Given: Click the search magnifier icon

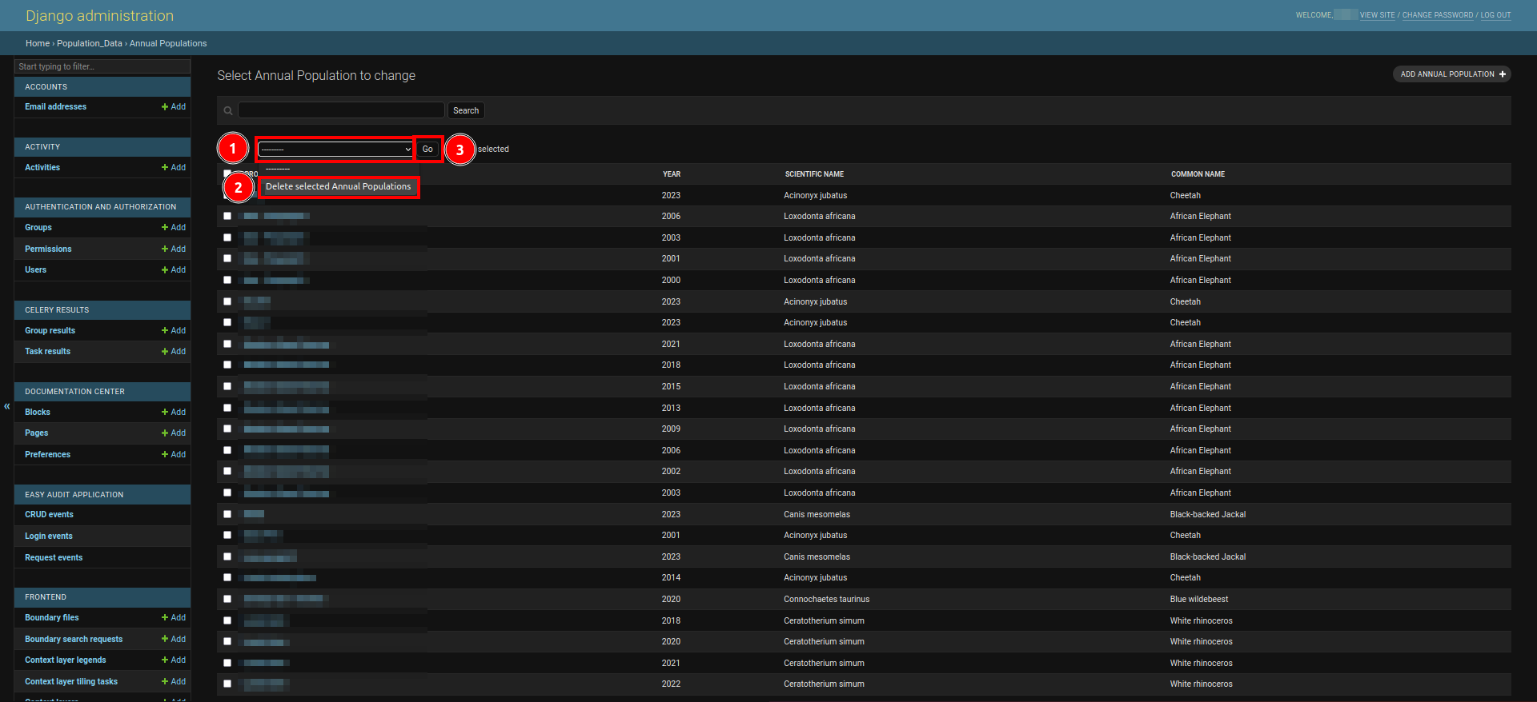Looking at the screenshot, I should point(228,110).
